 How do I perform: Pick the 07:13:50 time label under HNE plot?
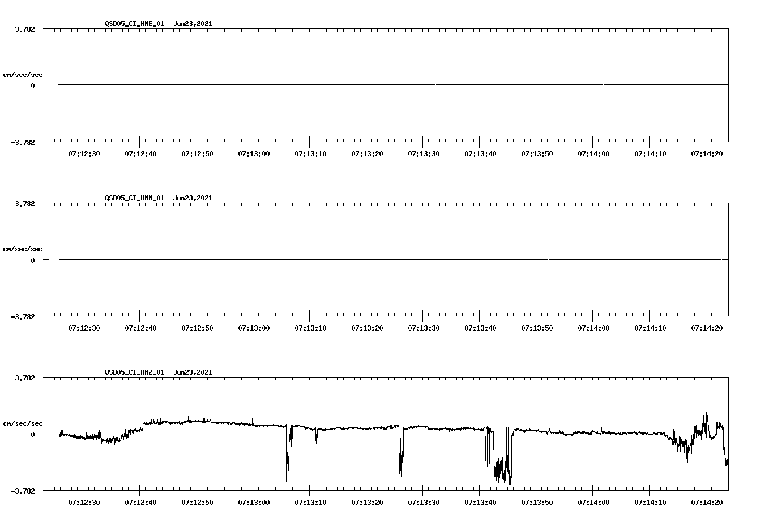537,153
